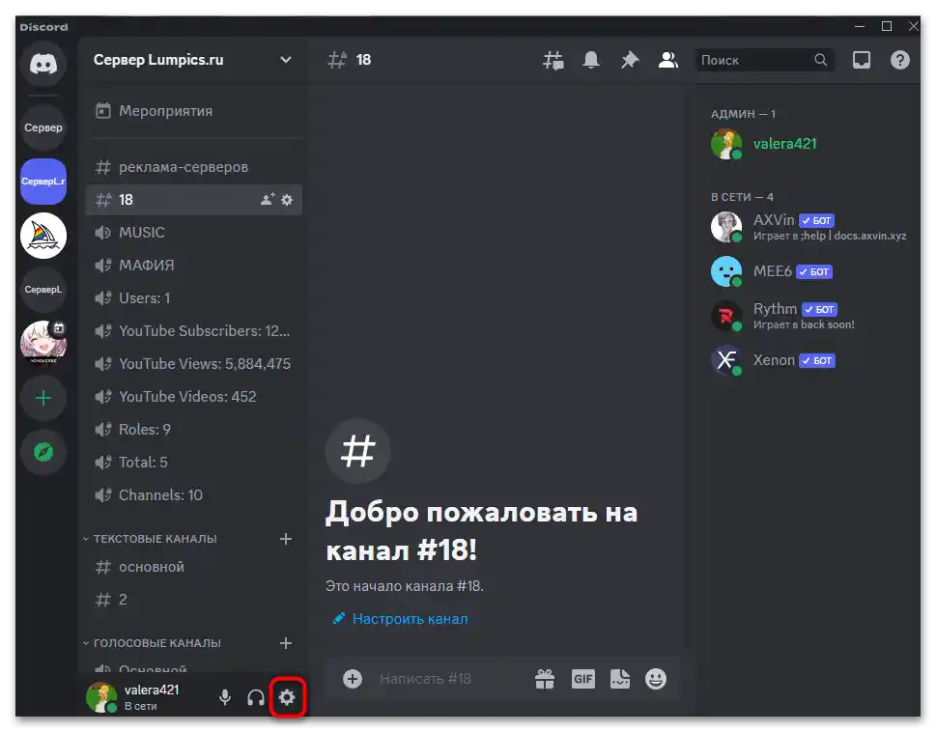Open the Inbox icon
This screenshot has width=936, height=732.
(x=861, y=59)
